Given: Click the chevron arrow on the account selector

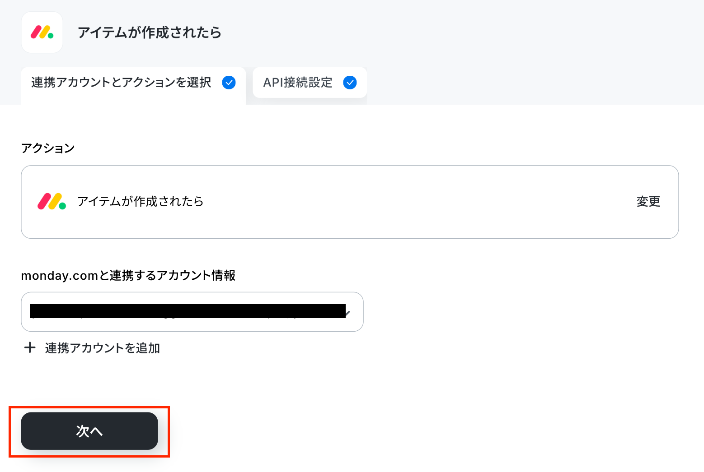Looking at the screenshot, I should pyautogui.click(x=347, y=312).
